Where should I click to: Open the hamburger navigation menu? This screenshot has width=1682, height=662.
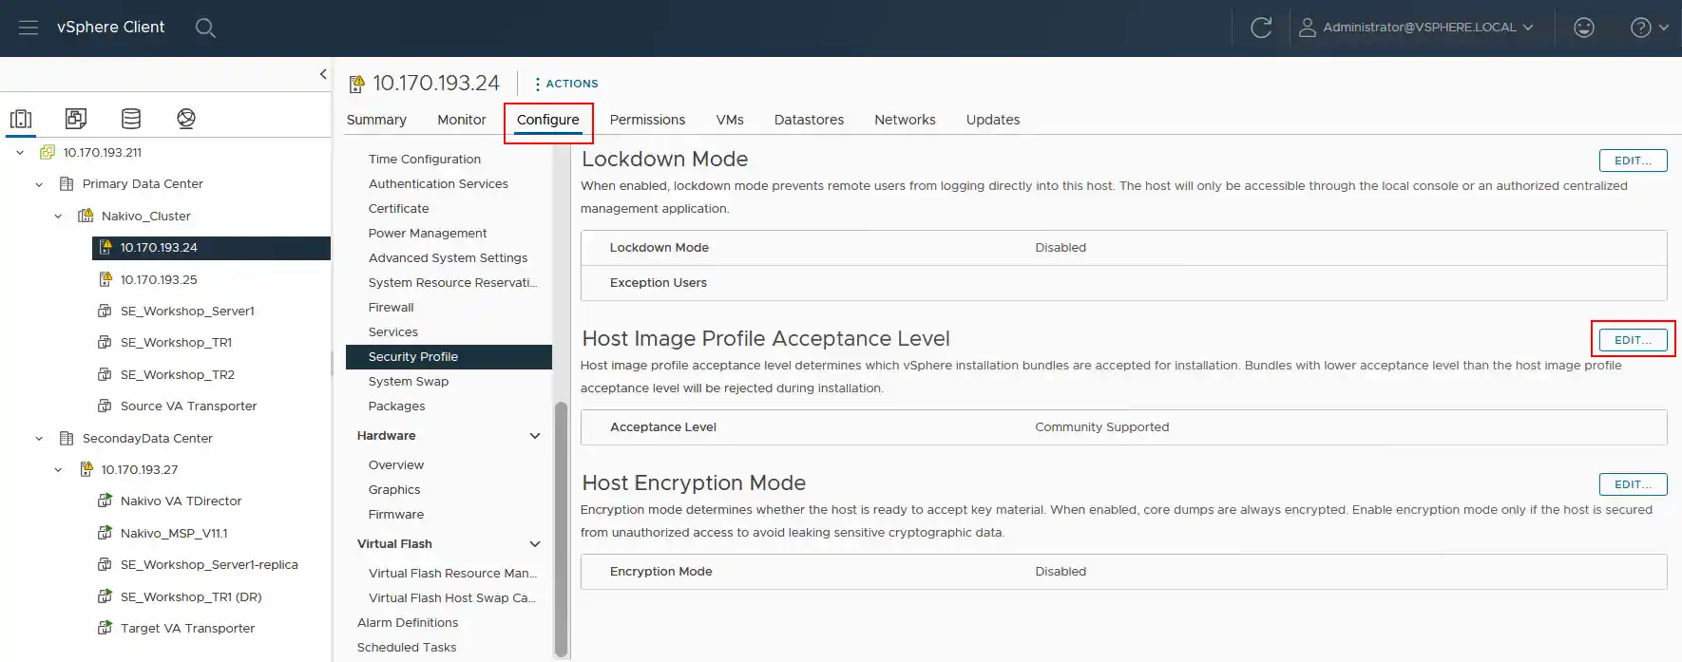29,28
